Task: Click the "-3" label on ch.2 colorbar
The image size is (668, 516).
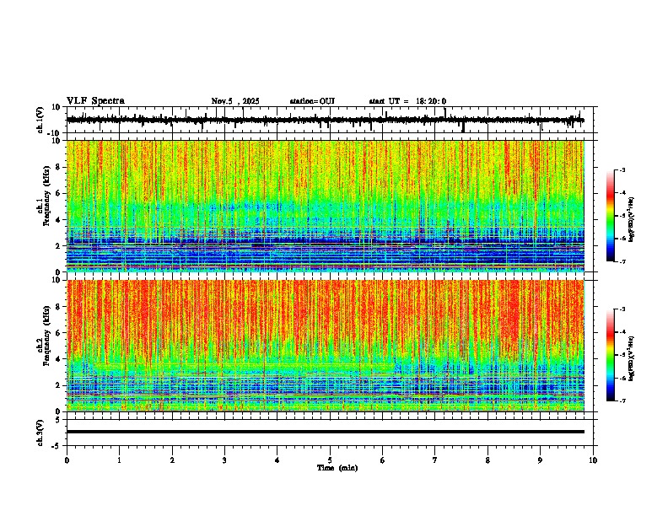Action: 622,309
